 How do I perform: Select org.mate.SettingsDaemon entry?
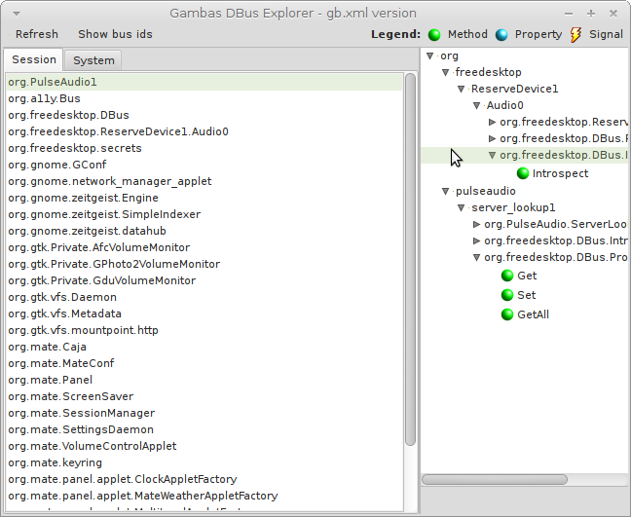pyautogui.click(x=204, y=429)
